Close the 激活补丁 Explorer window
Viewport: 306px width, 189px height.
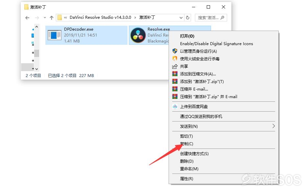pos(224,7)
